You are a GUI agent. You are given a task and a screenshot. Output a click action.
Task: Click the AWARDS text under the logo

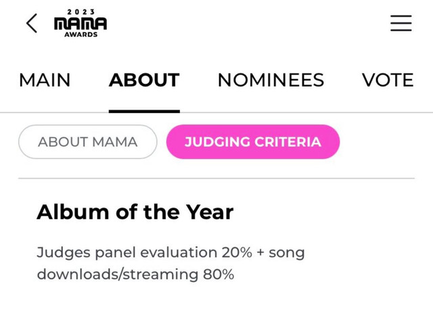click(x=81, y=35)
